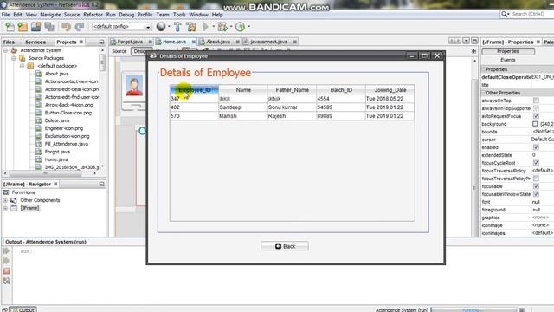Click the Other Components icon in Navigator

[x=14, y=200]
